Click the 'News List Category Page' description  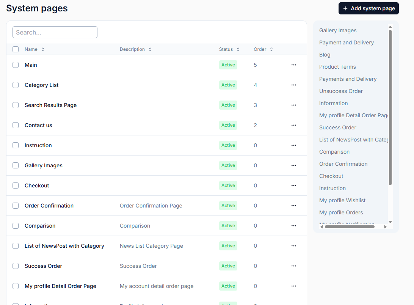tap(151, 245)
